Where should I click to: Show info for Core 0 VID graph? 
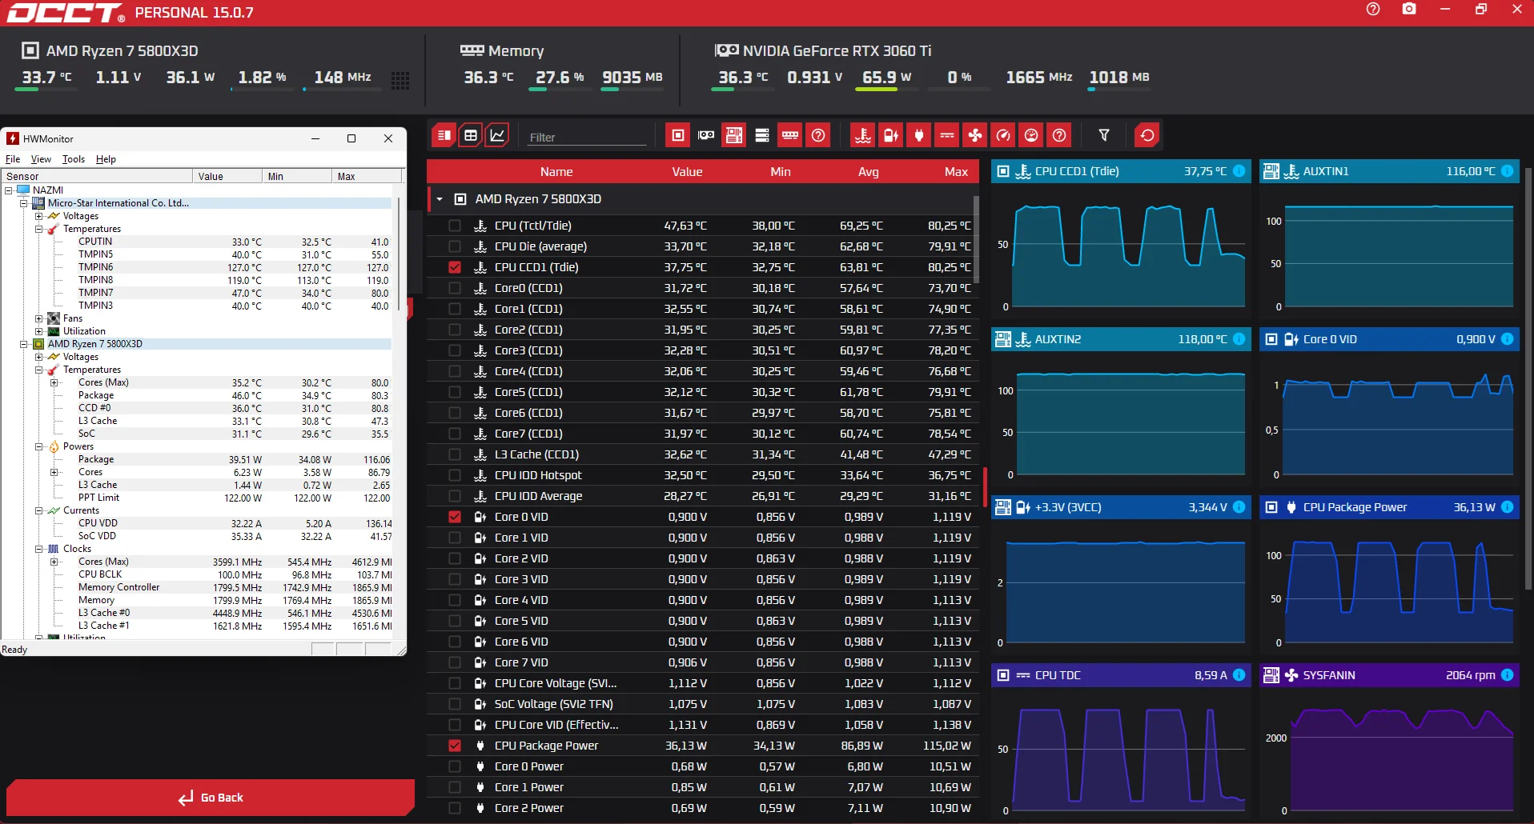coord(1507,339)
